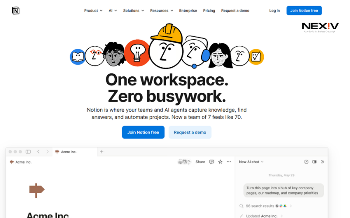The width and height of the screenshot is (350, 218).
Task: Click the search magnifier icon by 96 results
Action: 241,206
